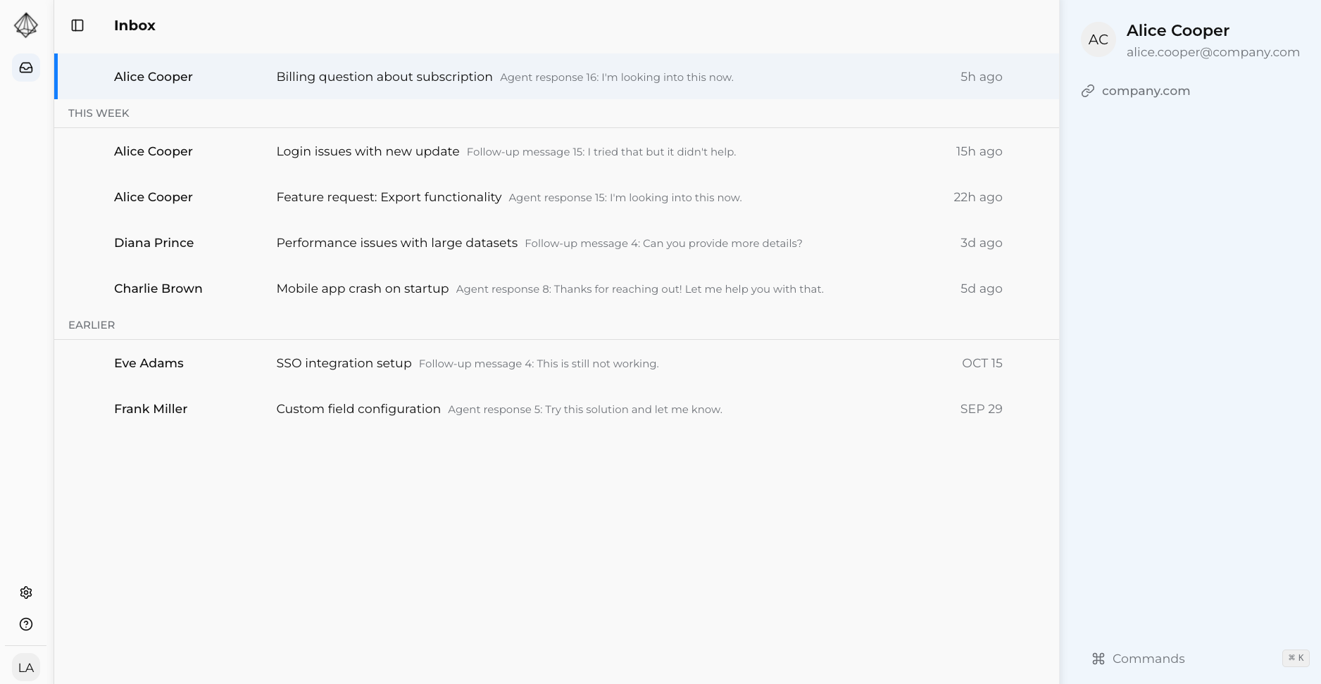Screen dimensions: 1321x684
Task: Open the settings gear icon
Action: (x=26, y=593)
